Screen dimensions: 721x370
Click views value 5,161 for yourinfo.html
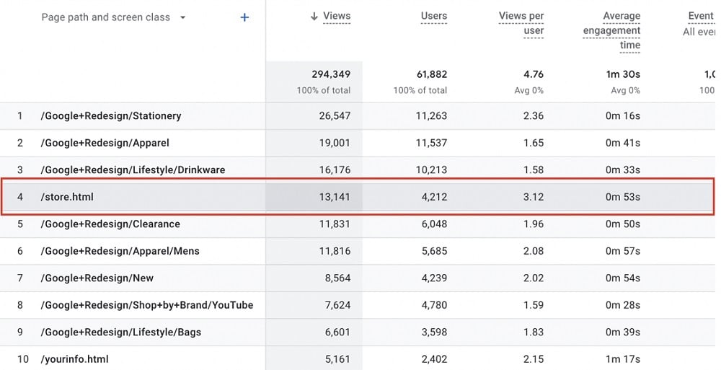337,359
